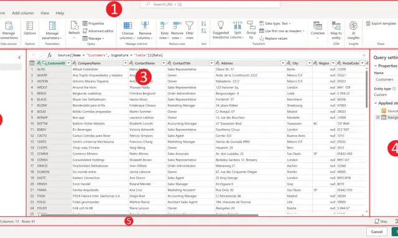
Task: Click Replace values
Action: 274,38
